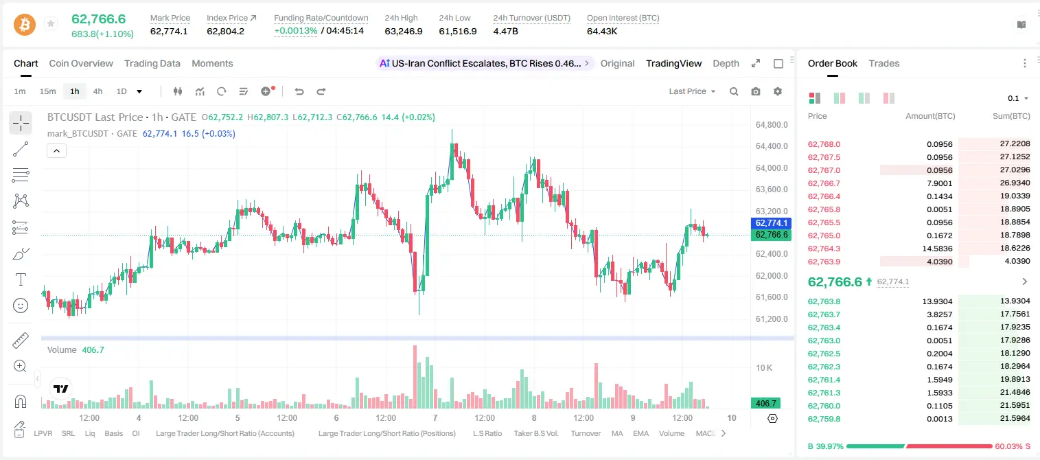Click the buy/sell ratio bar

920,446
